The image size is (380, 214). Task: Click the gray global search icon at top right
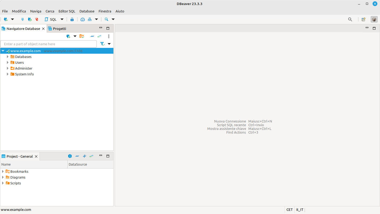350,19
